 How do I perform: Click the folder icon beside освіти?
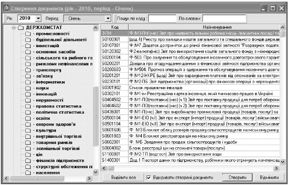[x=28, y=119]
